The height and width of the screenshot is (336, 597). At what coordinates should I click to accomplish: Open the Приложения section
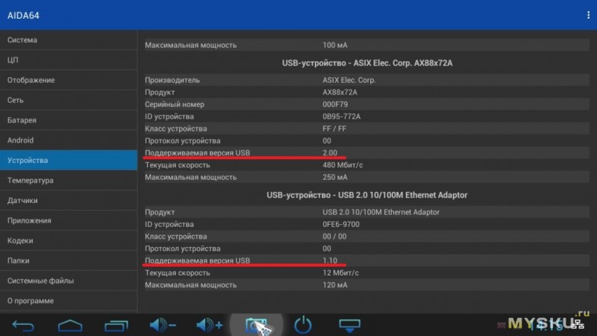69,220
